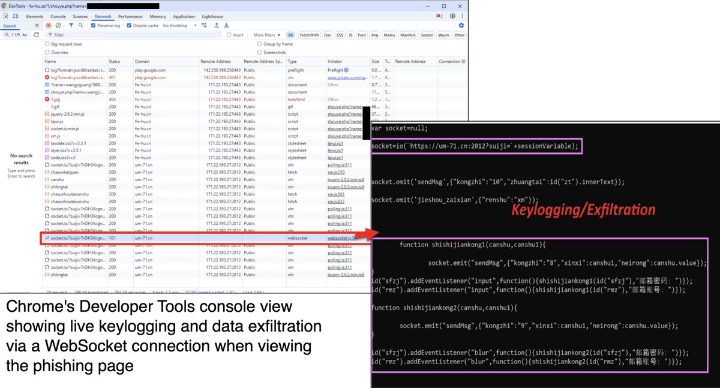Click the jquery-2.0.2.min.js script icon
The width and height of the screenshot is (720, 388).
(47, 114)
